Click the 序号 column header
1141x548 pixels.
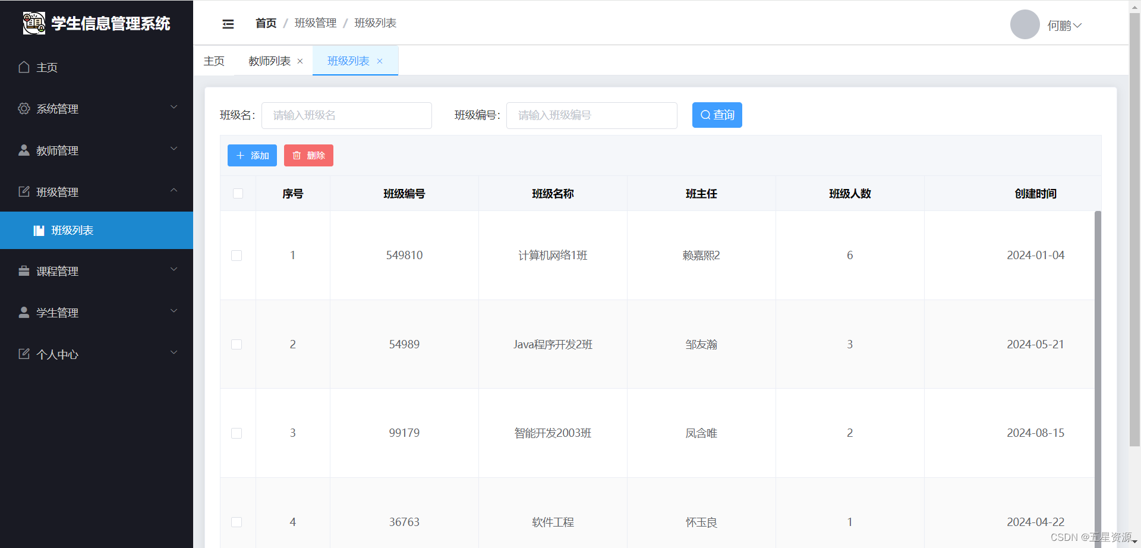292,194
